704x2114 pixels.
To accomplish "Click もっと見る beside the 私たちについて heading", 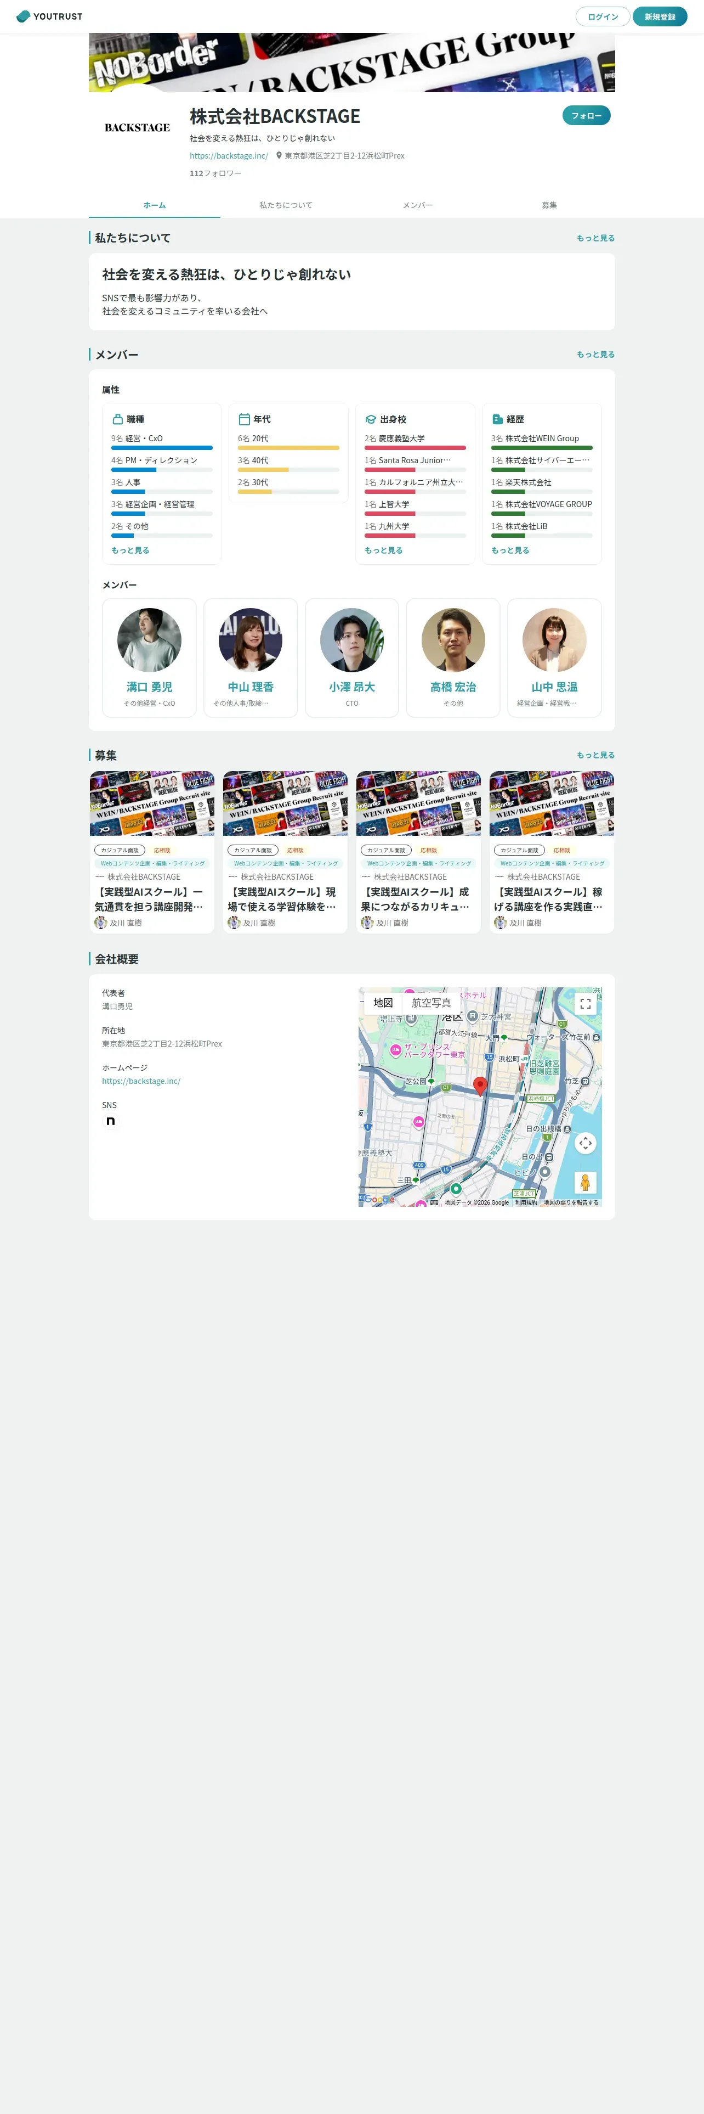I will [x=596, y=238].
